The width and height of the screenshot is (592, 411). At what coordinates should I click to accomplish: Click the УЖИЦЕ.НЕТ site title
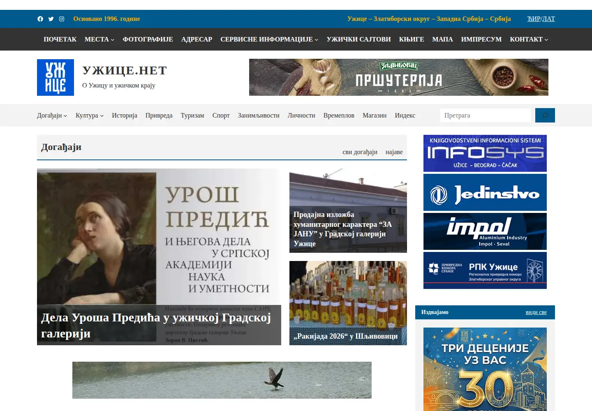coord(125,71)
